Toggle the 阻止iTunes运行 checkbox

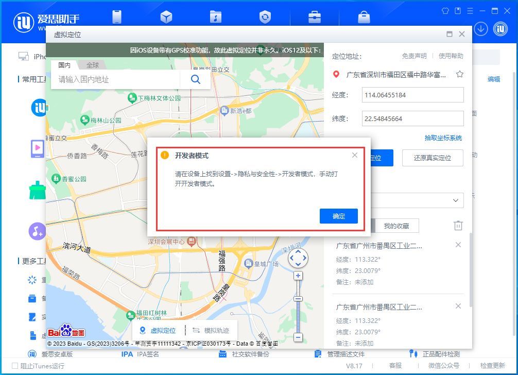coord(15,366)
